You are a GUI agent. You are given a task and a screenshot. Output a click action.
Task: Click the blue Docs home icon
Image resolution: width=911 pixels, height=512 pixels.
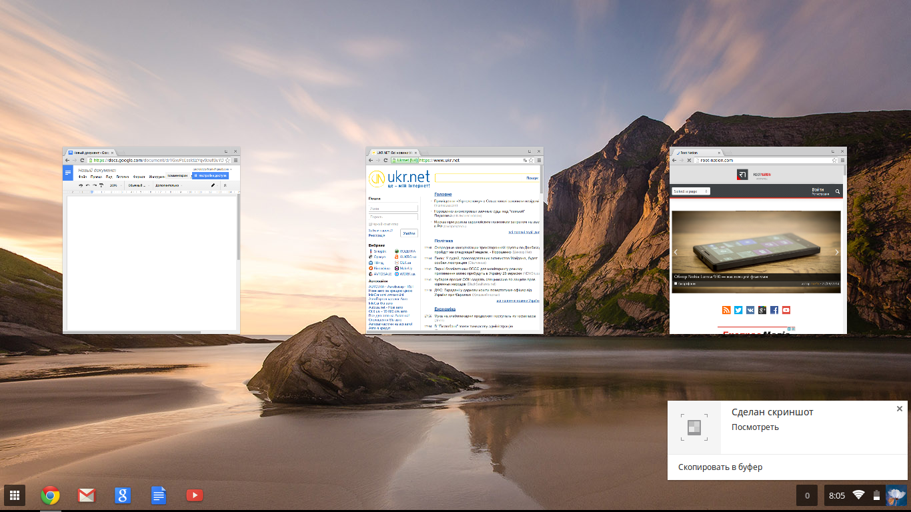[x=68, y=173]
